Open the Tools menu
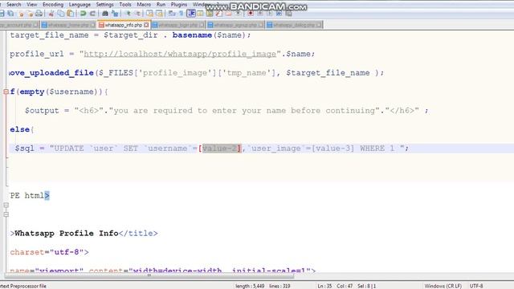 point(125,5)
